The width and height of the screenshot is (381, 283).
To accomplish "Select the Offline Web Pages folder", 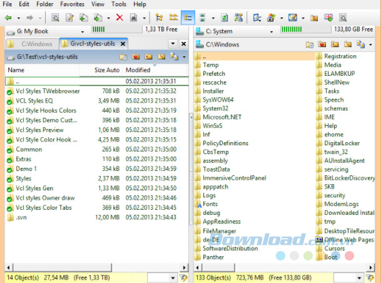I will (345, 240).
